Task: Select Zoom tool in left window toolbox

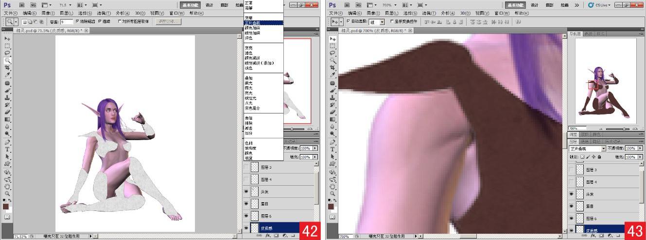Action: tap(7, 193)
